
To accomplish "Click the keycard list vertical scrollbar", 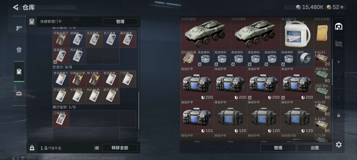I will tap(139, 110).
